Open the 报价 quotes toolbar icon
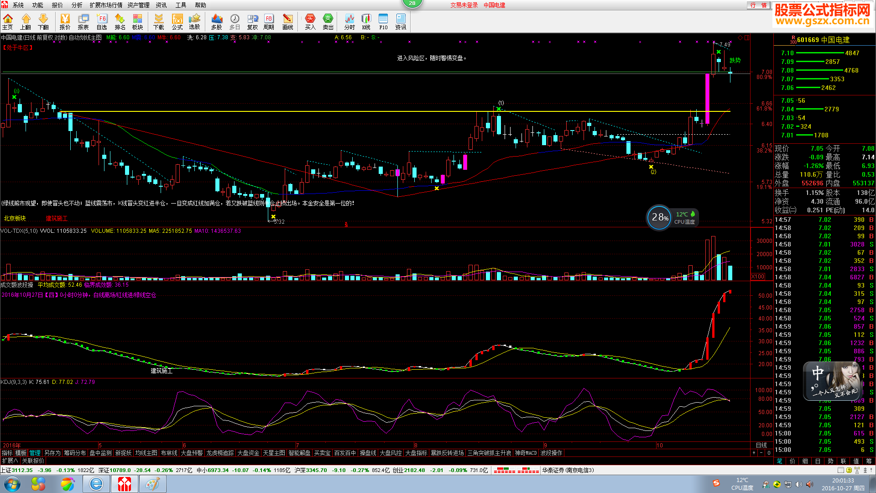Viewport: 876px width, 493px height. pos(65,21)
